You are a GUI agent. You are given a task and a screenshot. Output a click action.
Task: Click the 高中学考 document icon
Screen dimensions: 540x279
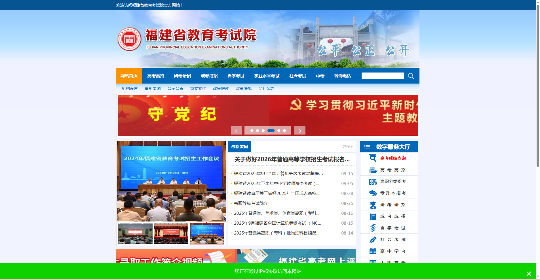tap(373, 251)
